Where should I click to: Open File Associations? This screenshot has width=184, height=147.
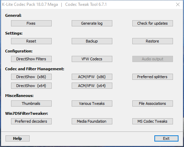(x=153, y=103)
